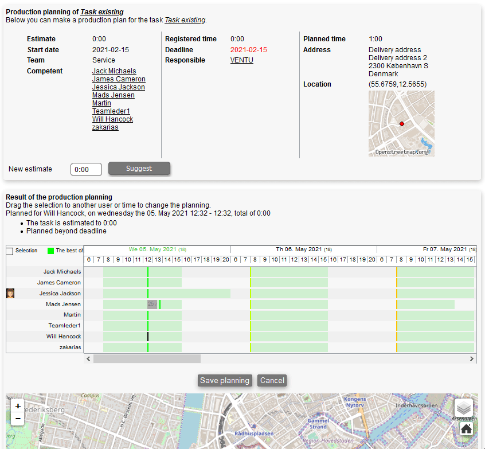Image resolution: width=485 pixels, height=449 pixels.
Task: Open the map layers switcher
Action: tap(464, 408)
